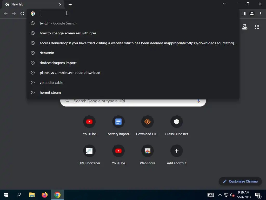Open the notification center icon
The height and width of the screenshot is (200, 266).
click(257, 195)
